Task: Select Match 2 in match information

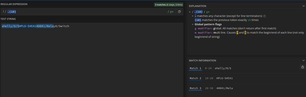Action: tap(195, 78)
